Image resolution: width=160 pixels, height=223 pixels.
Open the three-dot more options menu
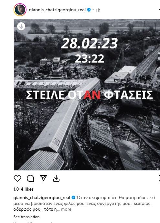159,10
